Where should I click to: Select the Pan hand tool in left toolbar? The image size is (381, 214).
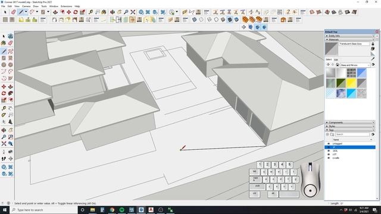tap(11, 130)
